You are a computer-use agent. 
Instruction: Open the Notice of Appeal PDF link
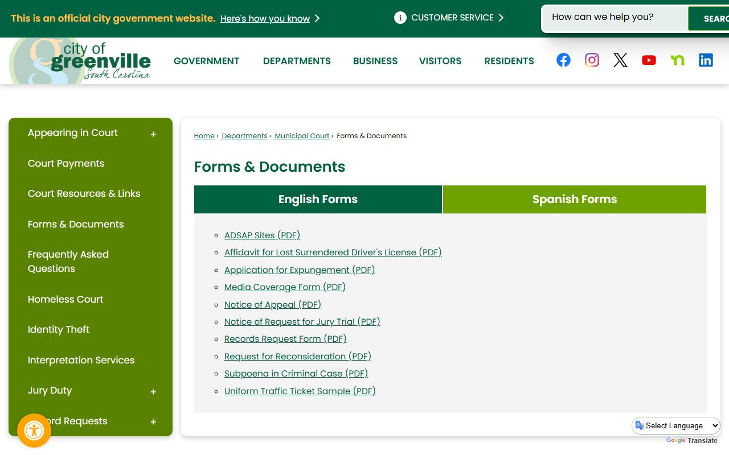pyautogui.click(x=273, y=305)
